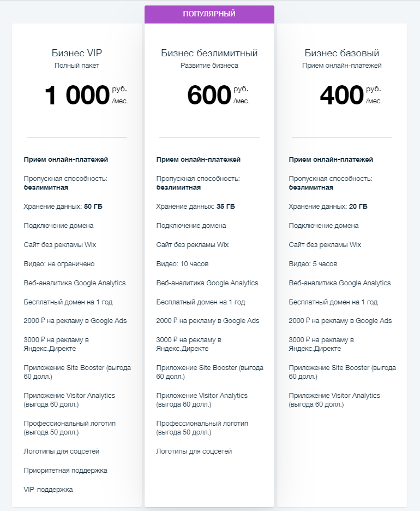Click Видео: не ограничено feature

click(59, 263)
